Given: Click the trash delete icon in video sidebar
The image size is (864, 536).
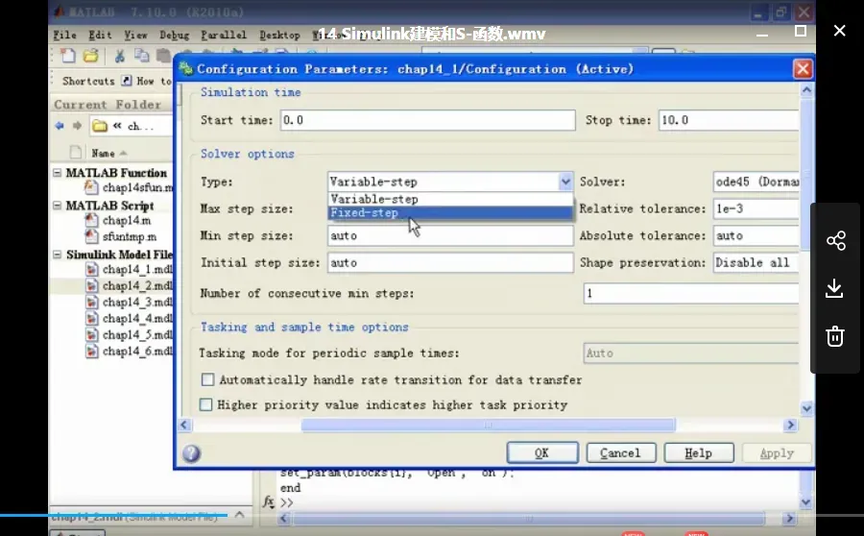Looking at the screenshot, I should click(x=835, y=336).
